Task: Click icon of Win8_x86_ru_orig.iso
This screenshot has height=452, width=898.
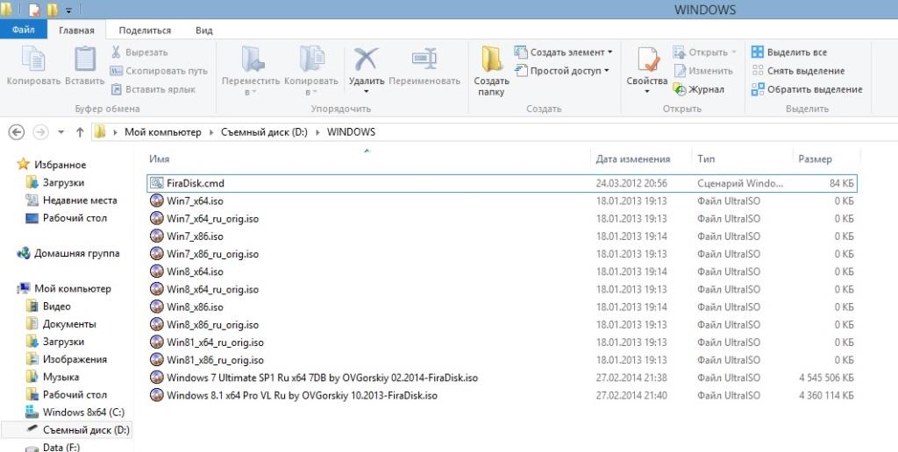Action: tap(156, 325)
